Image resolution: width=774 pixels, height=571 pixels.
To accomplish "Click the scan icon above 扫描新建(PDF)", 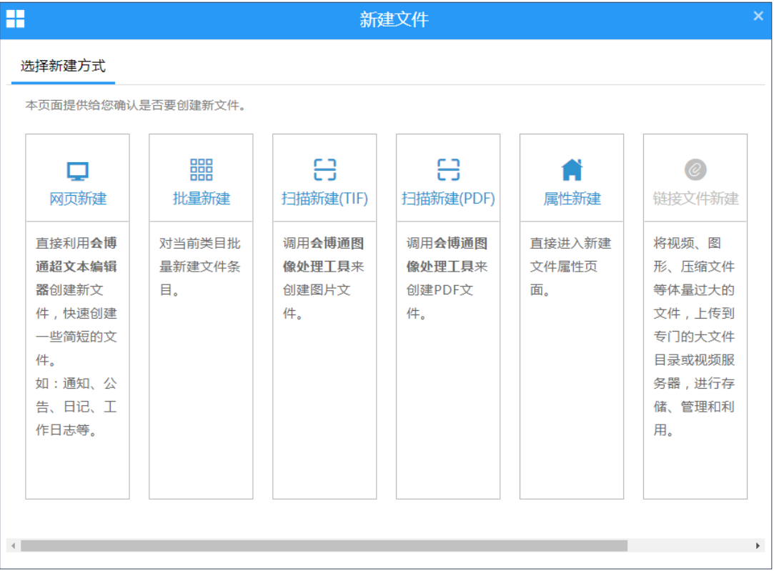I will pyautogui.click(x=448, y=170).
